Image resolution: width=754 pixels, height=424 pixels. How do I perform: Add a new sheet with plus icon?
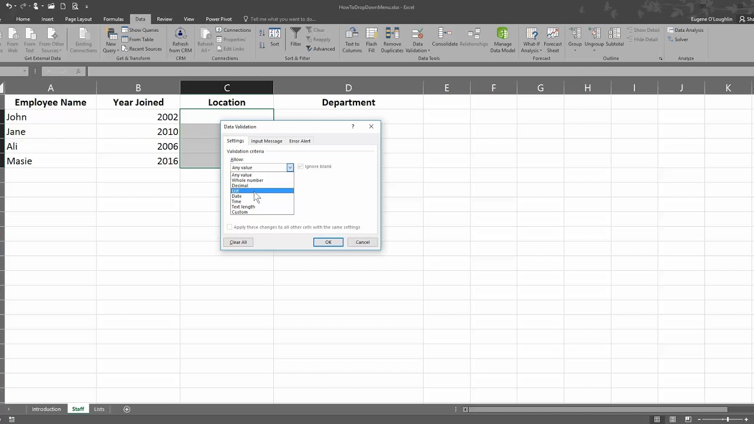click(127, 409)
